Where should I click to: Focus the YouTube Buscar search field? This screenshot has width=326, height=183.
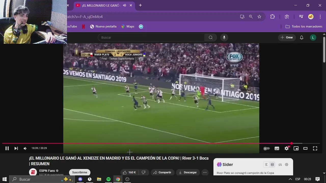click(151, 37)
